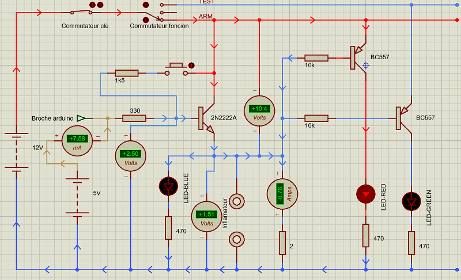
Task: Click the 'LED-RED' vertical label
Action: pos(383,197)
